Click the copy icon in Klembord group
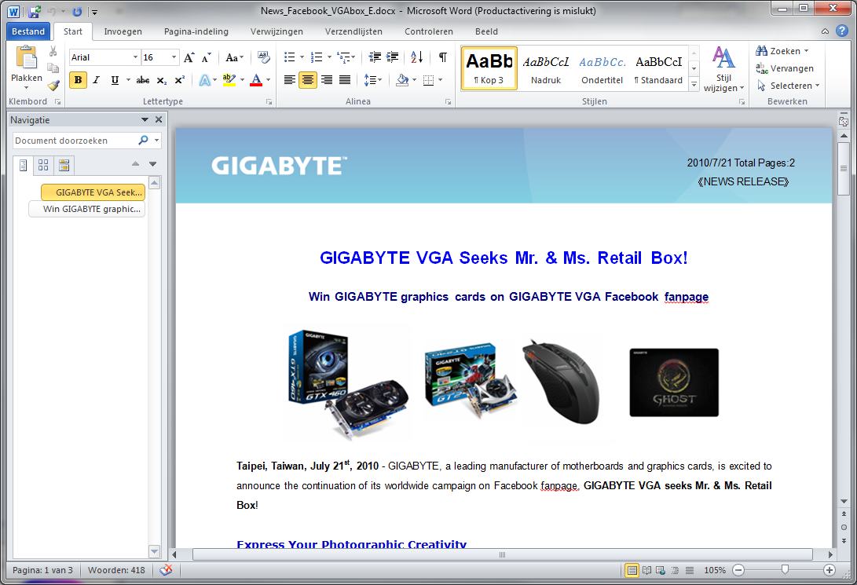Viewport: 857px width, 585px height. (53, 68)
